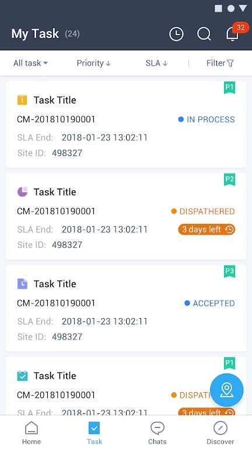Open the Discover tab
Screen dimensions: 252x449
[x=220, y=433]
